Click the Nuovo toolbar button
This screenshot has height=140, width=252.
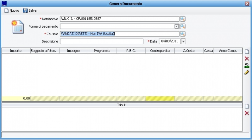(12, 10)
